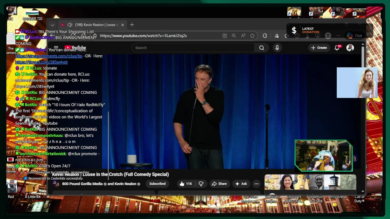The image size is (390, 219).
Task: Click the Subscribed button
Action: tap(158, 184)
